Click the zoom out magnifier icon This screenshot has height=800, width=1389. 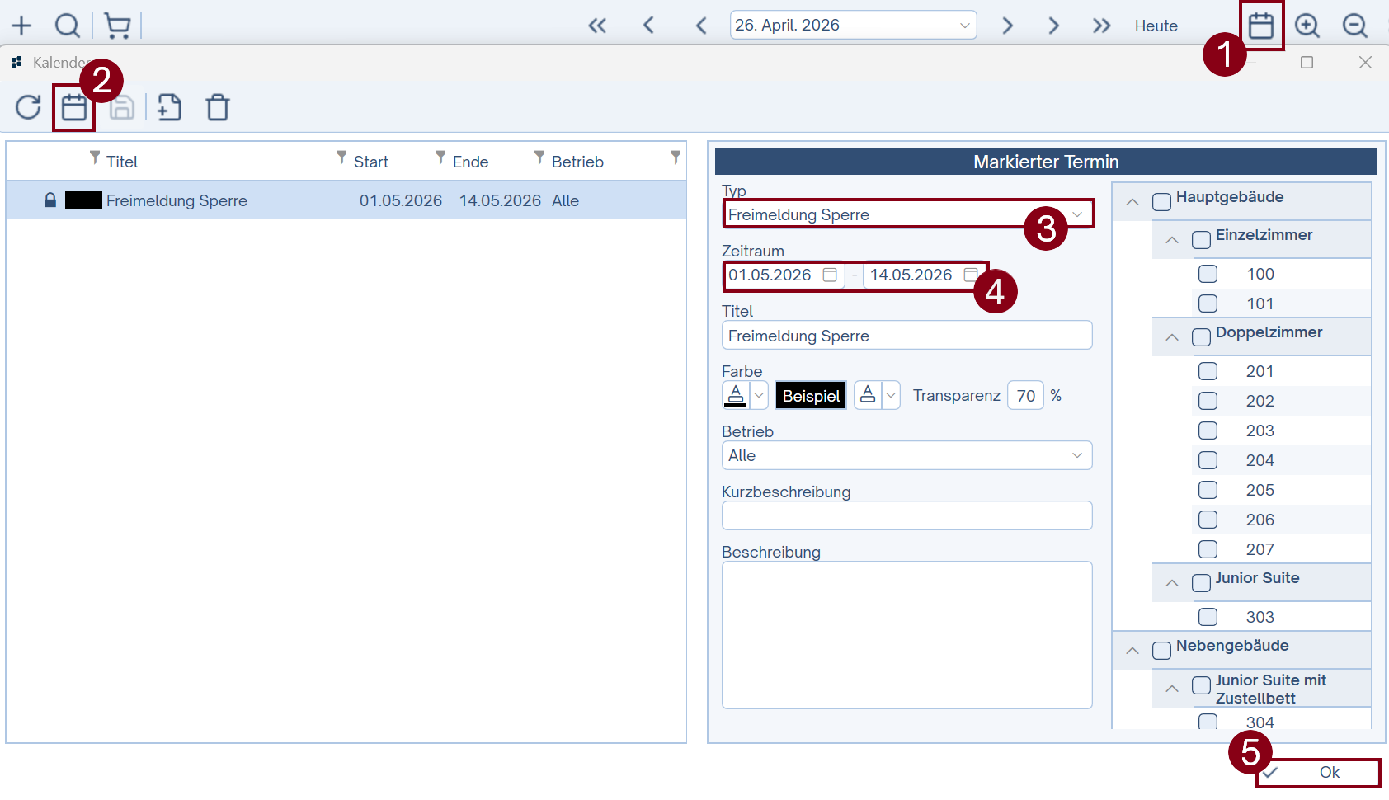tap(1354, 26)
